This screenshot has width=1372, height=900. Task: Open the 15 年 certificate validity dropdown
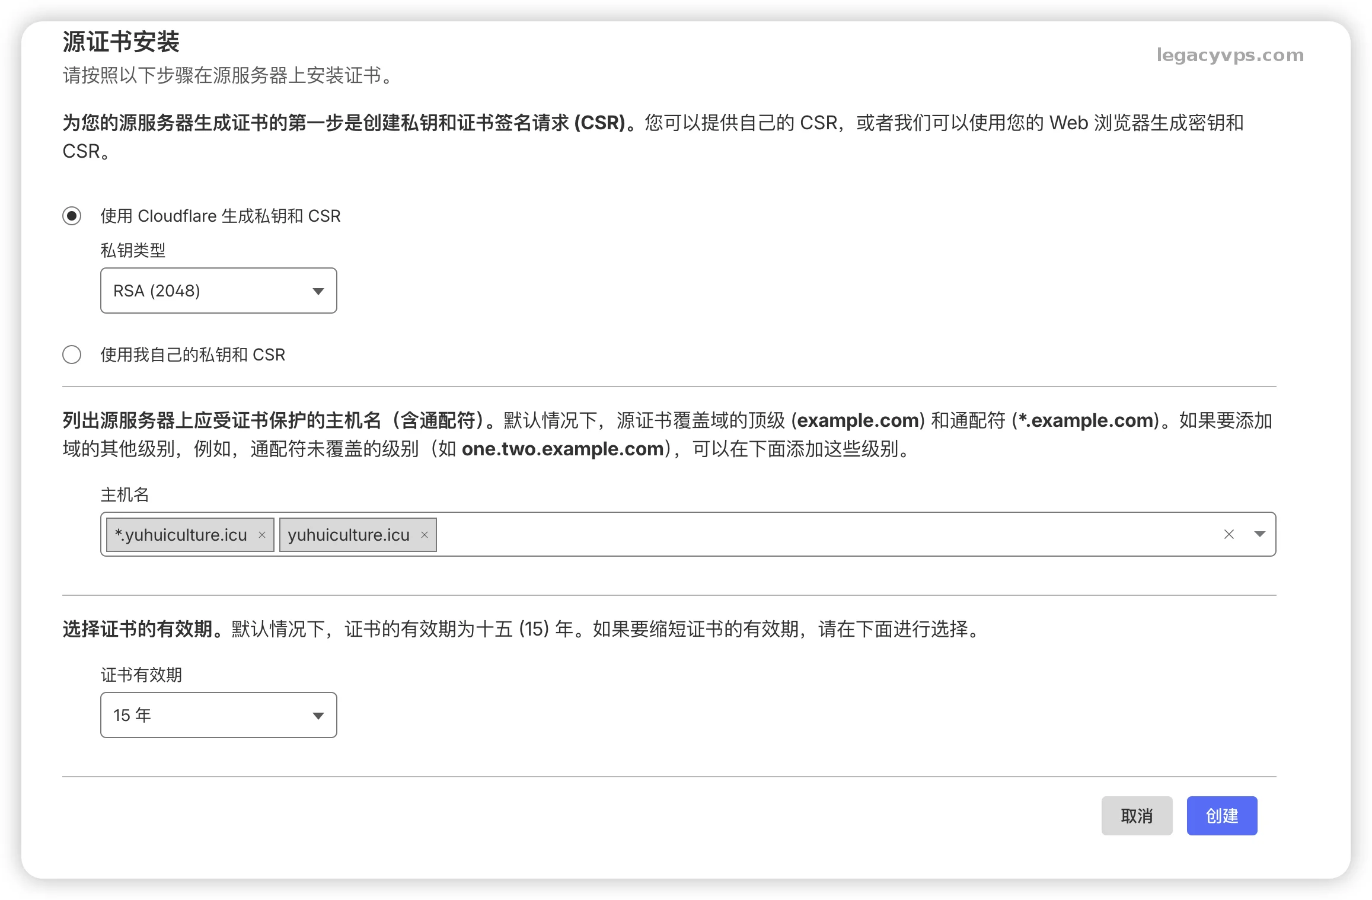pos(218,715)
